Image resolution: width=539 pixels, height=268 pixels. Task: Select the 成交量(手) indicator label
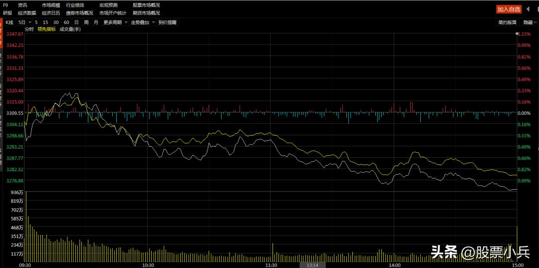[x=70, y=29]
